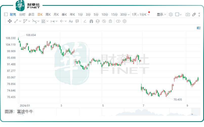Image resolution: width=204 pixels, height=127 pixels.
Task: Click the Aa text annotation tool
Action: coord(71,21)
